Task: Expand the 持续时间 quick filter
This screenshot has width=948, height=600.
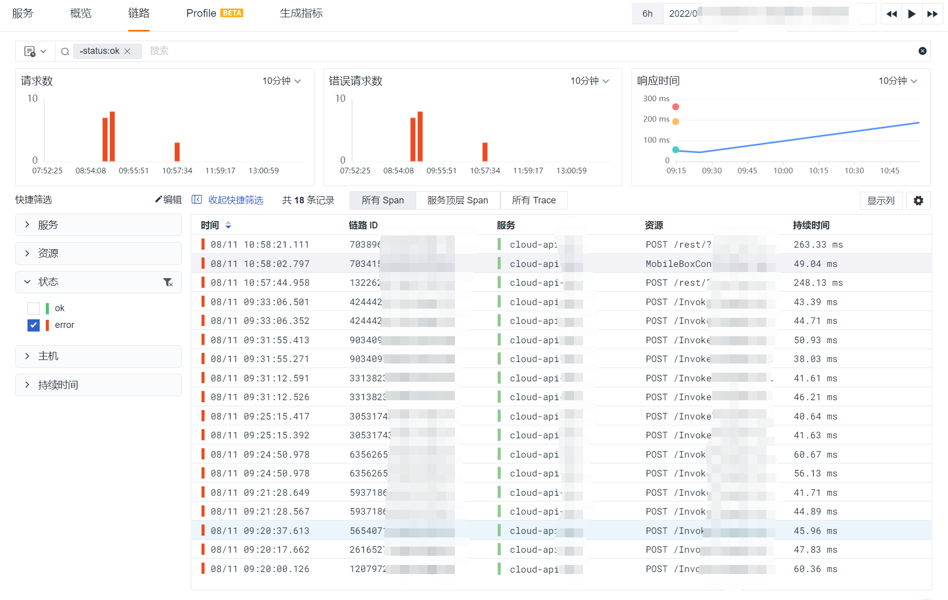Action: tap(98, 385)
